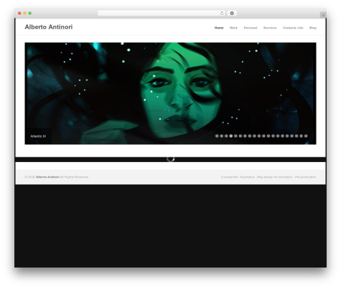Open the Work menu item
Viewport: 341px width, 288px height.
pyautogui.click(x=233, y=28)
